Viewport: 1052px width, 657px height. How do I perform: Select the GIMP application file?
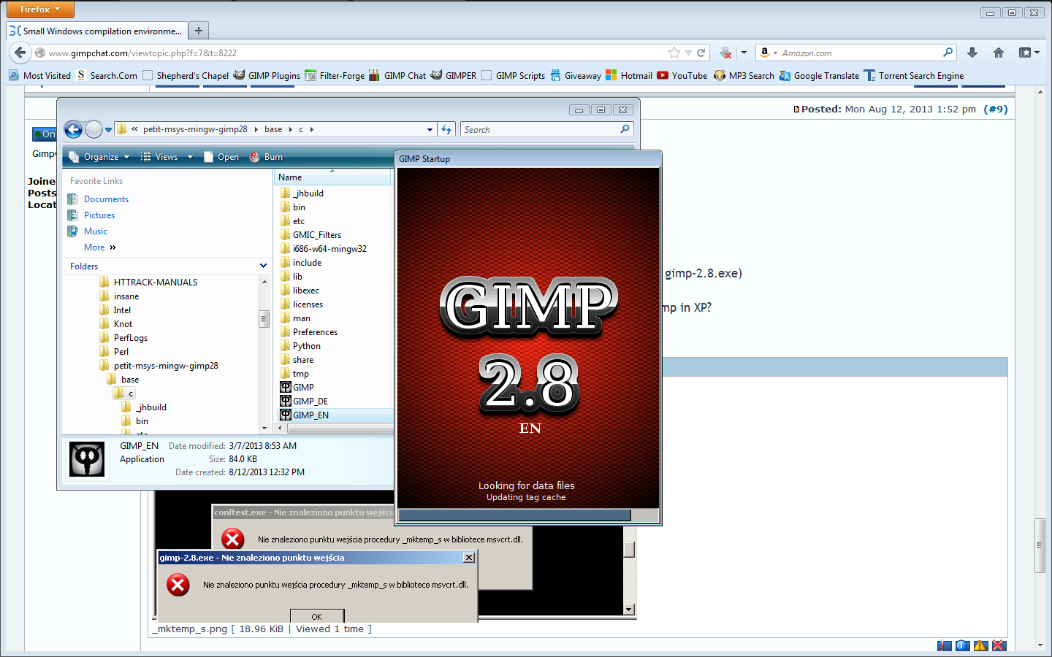click(297, 388)
